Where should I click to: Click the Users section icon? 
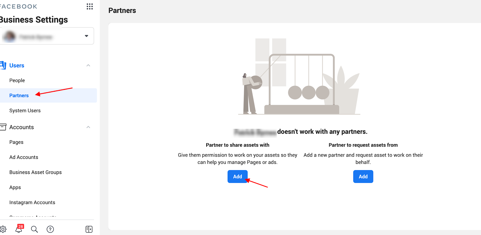coord(3,65)
